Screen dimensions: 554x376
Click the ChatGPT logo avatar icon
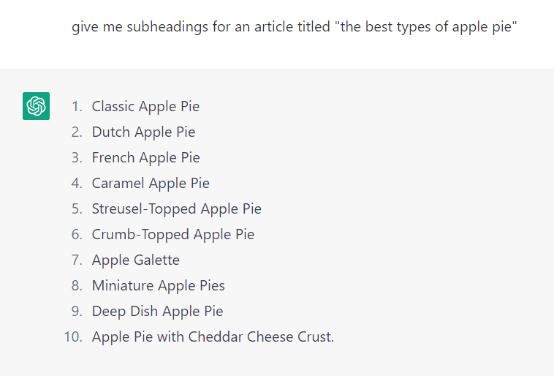[36, 106]
